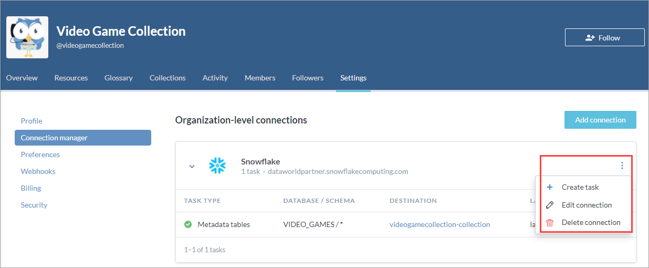Click the Metadata tables task type
Viewport: 649px width, 268px height.
224,224
